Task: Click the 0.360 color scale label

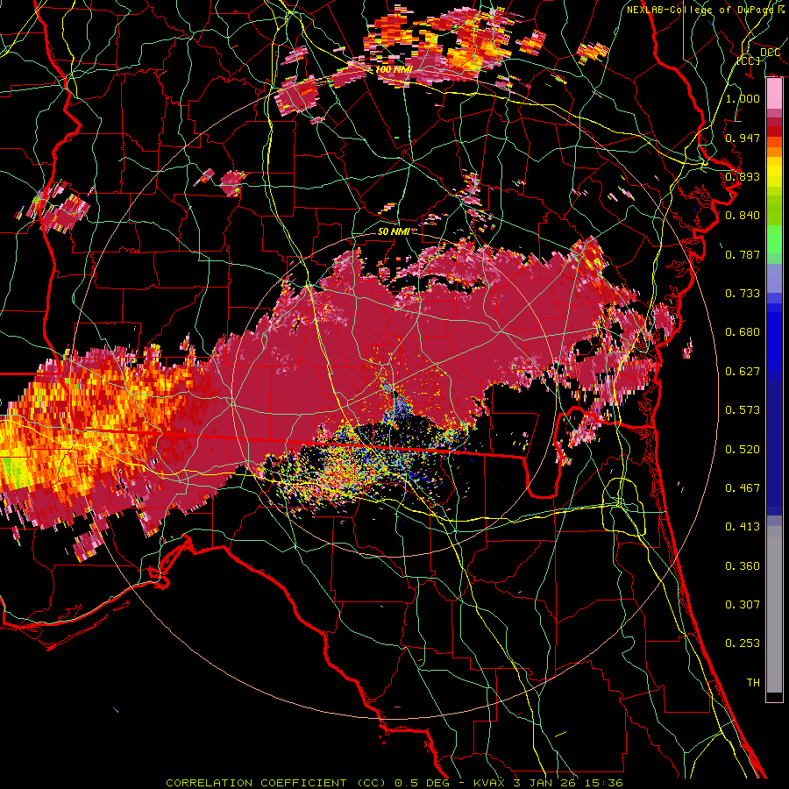Action: [x=743, y=566]
